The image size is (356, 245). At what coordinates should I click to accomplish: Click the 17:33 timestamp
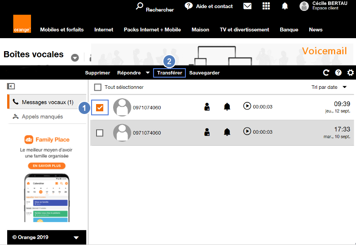click(342, 129)
